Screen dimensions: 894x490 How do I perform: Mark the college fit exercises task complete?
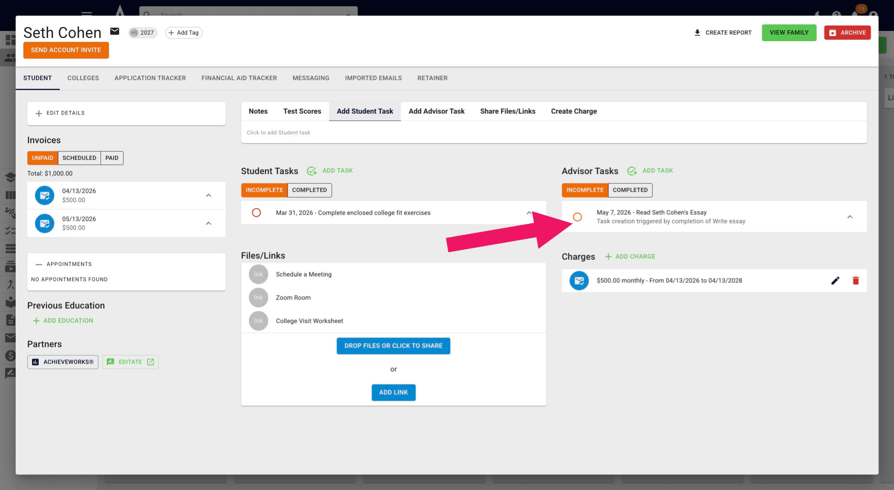pyautogui.click(x=256, y=212)
